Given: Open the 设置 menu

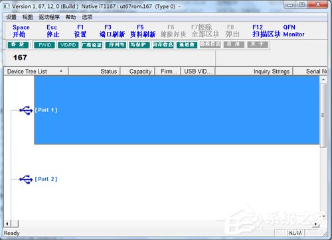Looking at the screenshot, I should 11,17.
